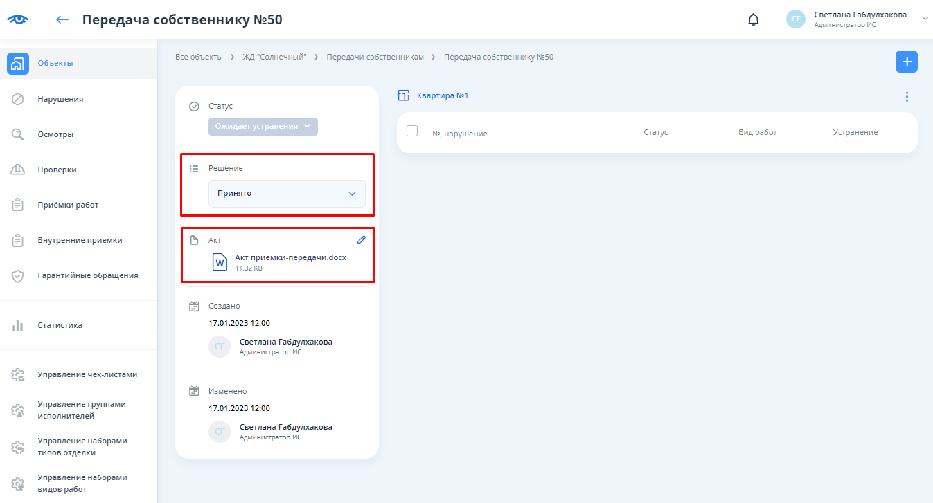This screenshot has height=503, width=933.
Task: Toggle the select-all checkbox in table header
Action: pyautogui.click(x=412, y=131)
